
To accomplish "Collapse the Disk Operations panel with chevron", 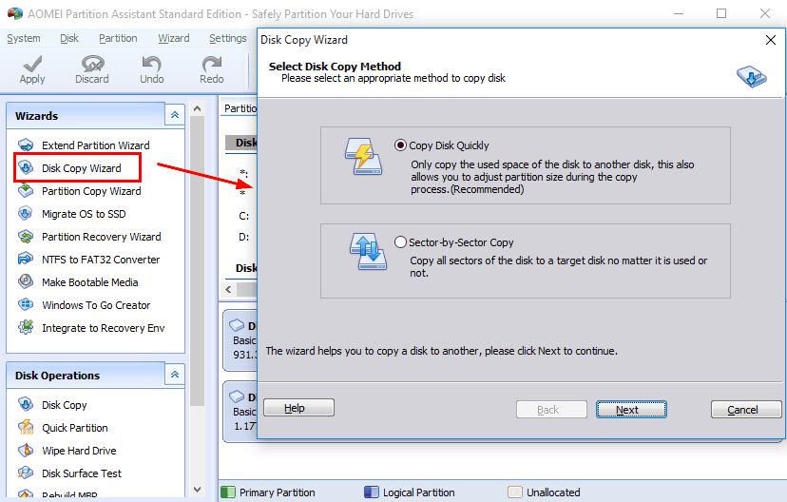I will [x=175, y=375].
